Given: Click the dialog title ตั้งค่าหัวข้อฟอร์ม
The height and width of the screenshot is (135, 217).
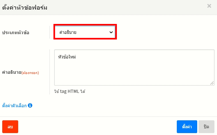Looking at the screenshot, I should [25, 7].
